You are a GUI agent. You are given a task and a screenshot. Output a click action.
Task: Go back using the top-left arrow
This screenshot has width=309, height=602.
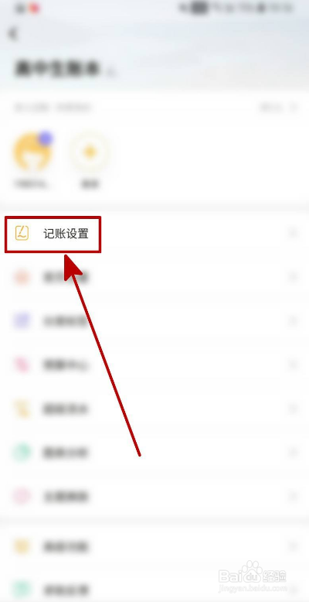tap(12, 34)
